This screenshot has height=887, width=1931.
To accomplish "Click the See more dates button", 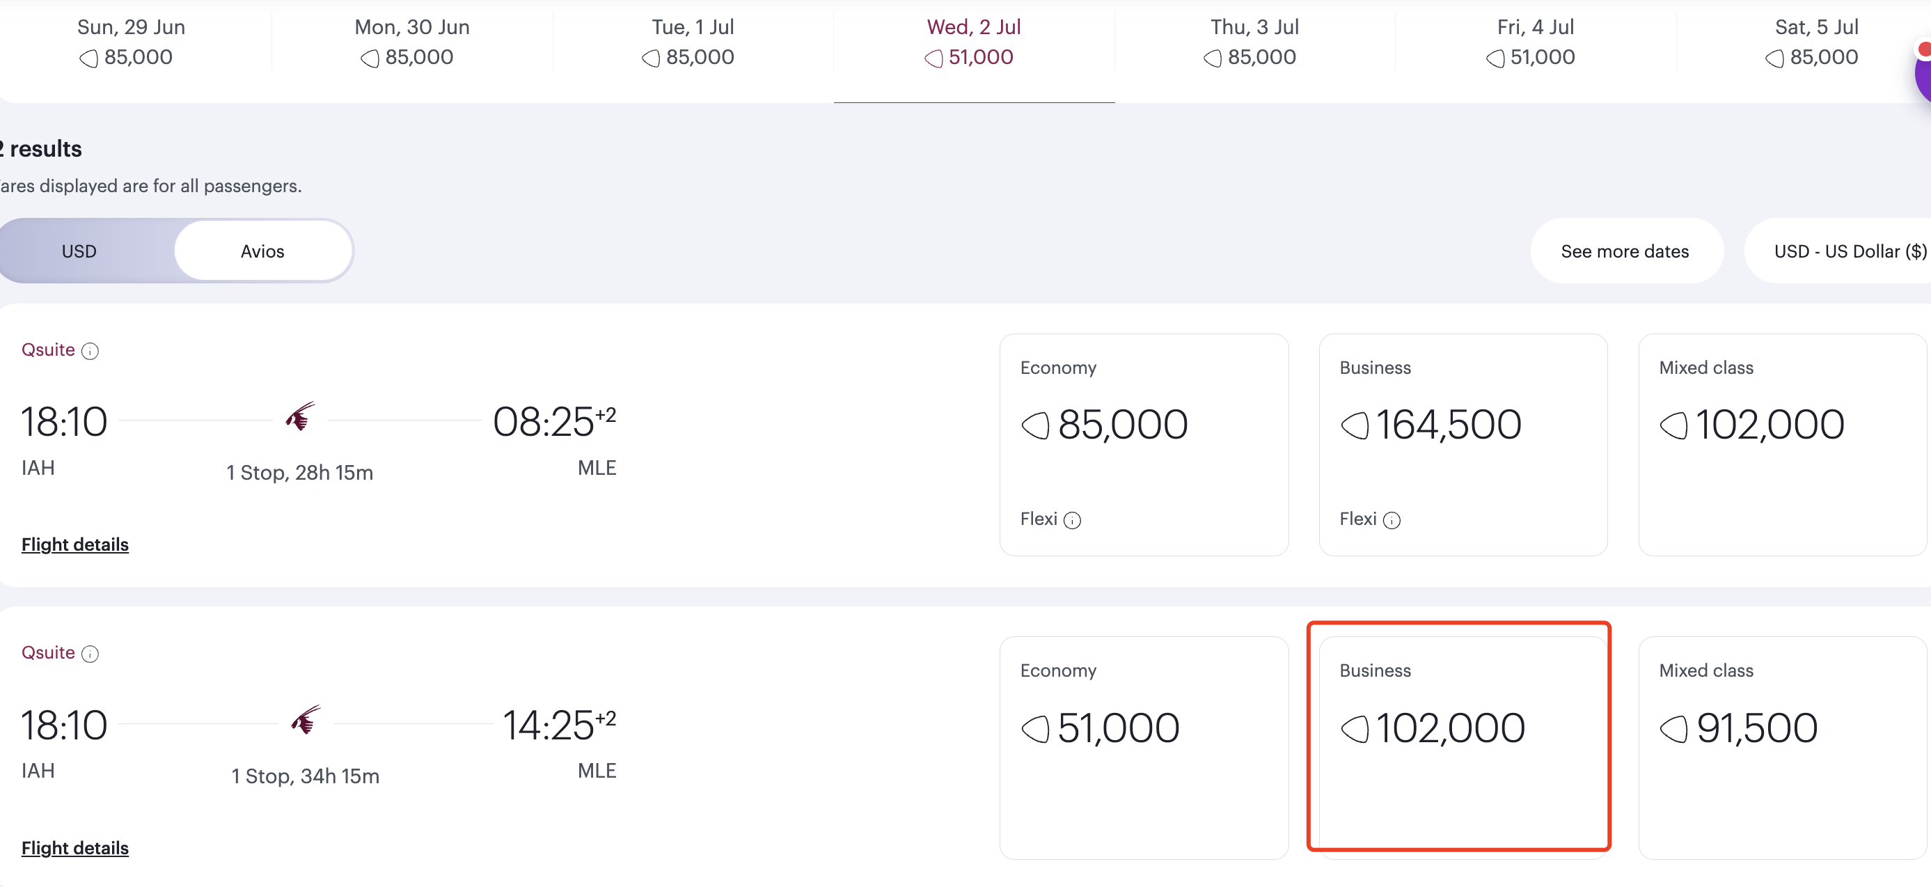I will point(1625,251).
